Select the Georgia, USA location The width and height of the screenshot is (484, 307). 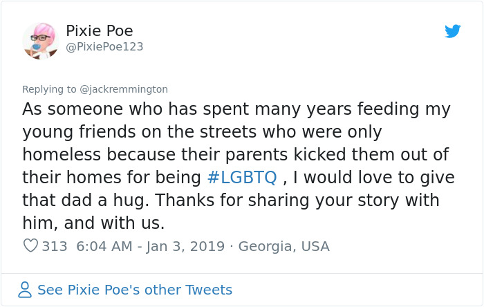click(x=283, y=246)
